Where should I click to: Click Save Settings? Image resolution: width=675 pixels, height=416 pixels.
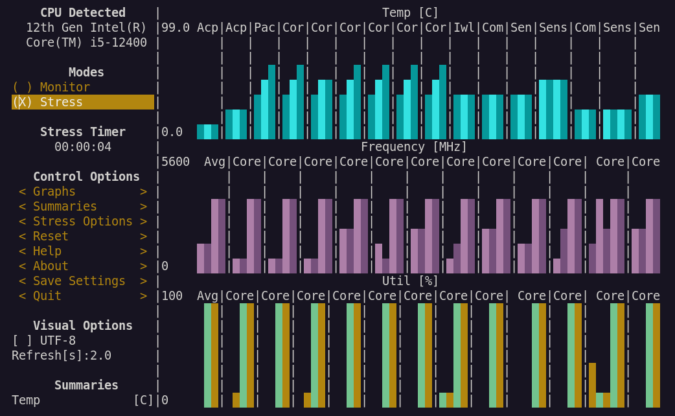pyautogui.click(x=82, y=281)
